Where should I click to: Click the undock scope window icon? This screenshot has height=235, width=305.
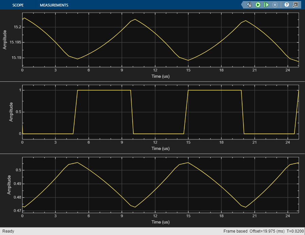[295, 5]
